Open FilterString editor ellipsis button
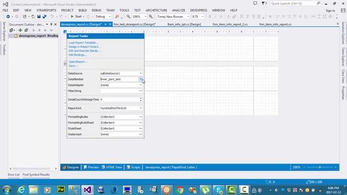This screenshot has height=195, width=347. 141,91
